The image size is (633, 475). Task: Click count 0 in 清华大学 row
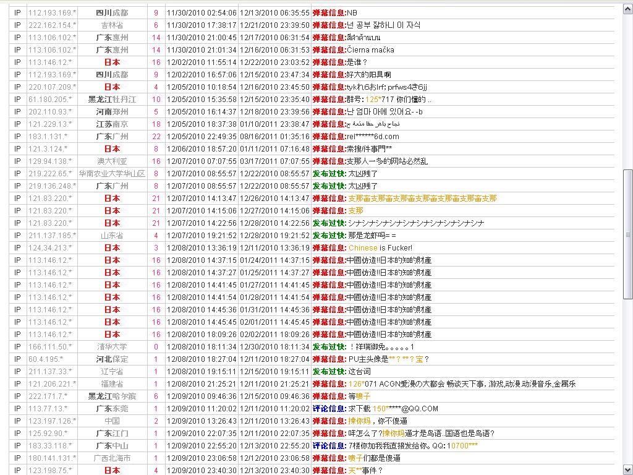[156, 346]
